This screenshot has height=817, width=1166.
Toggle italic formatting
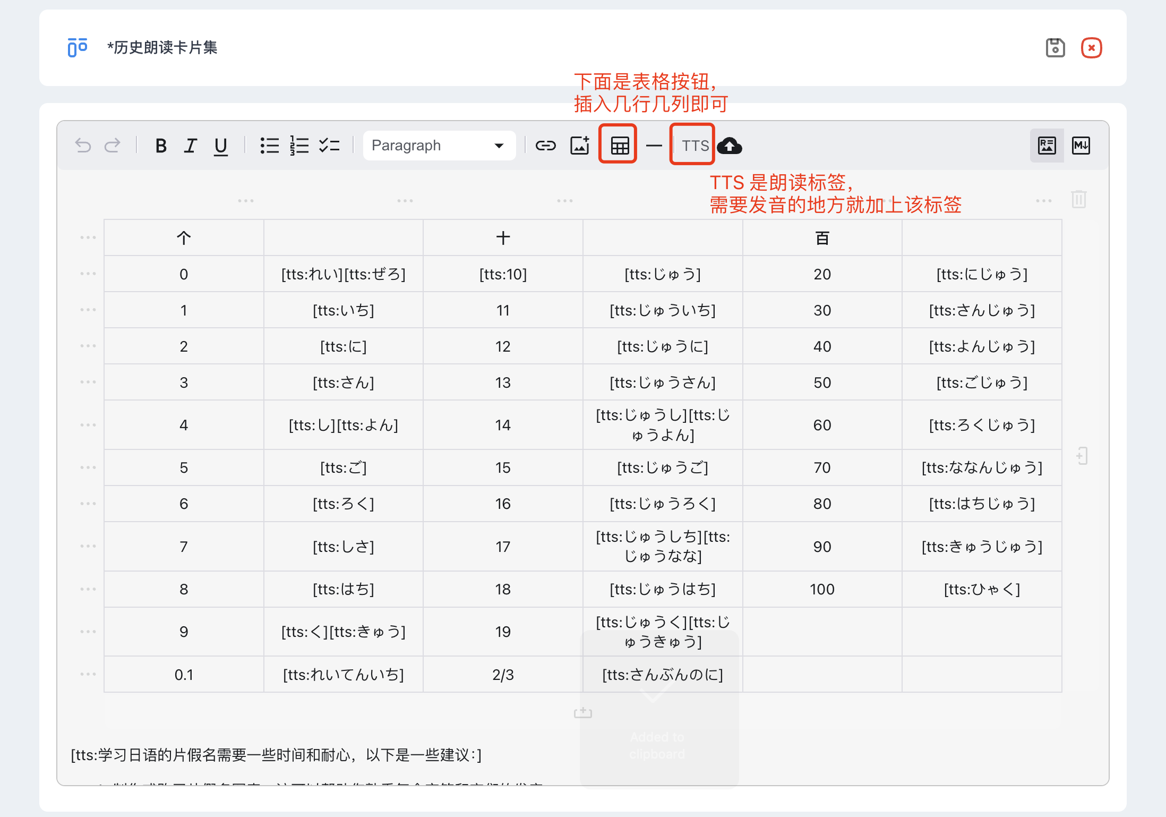[190, 146]
